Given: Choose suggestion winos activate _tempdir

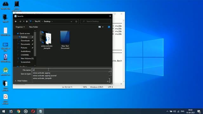Looking at the screenshot, I should [x=42, y=78].
